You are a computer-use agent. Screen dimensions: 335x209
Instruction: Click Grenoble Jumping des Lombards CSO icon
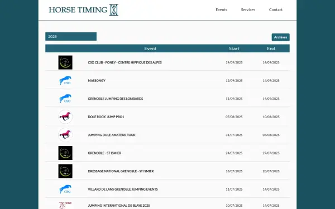click(65, 99)
